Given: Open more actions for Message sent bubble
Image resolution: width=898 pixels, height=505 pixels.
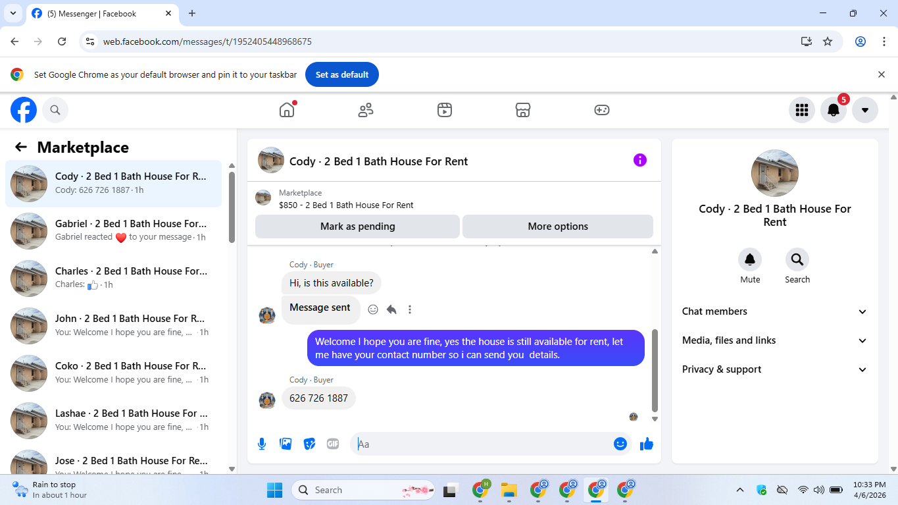Looking at the screenshot, I should tap(410, 309).
